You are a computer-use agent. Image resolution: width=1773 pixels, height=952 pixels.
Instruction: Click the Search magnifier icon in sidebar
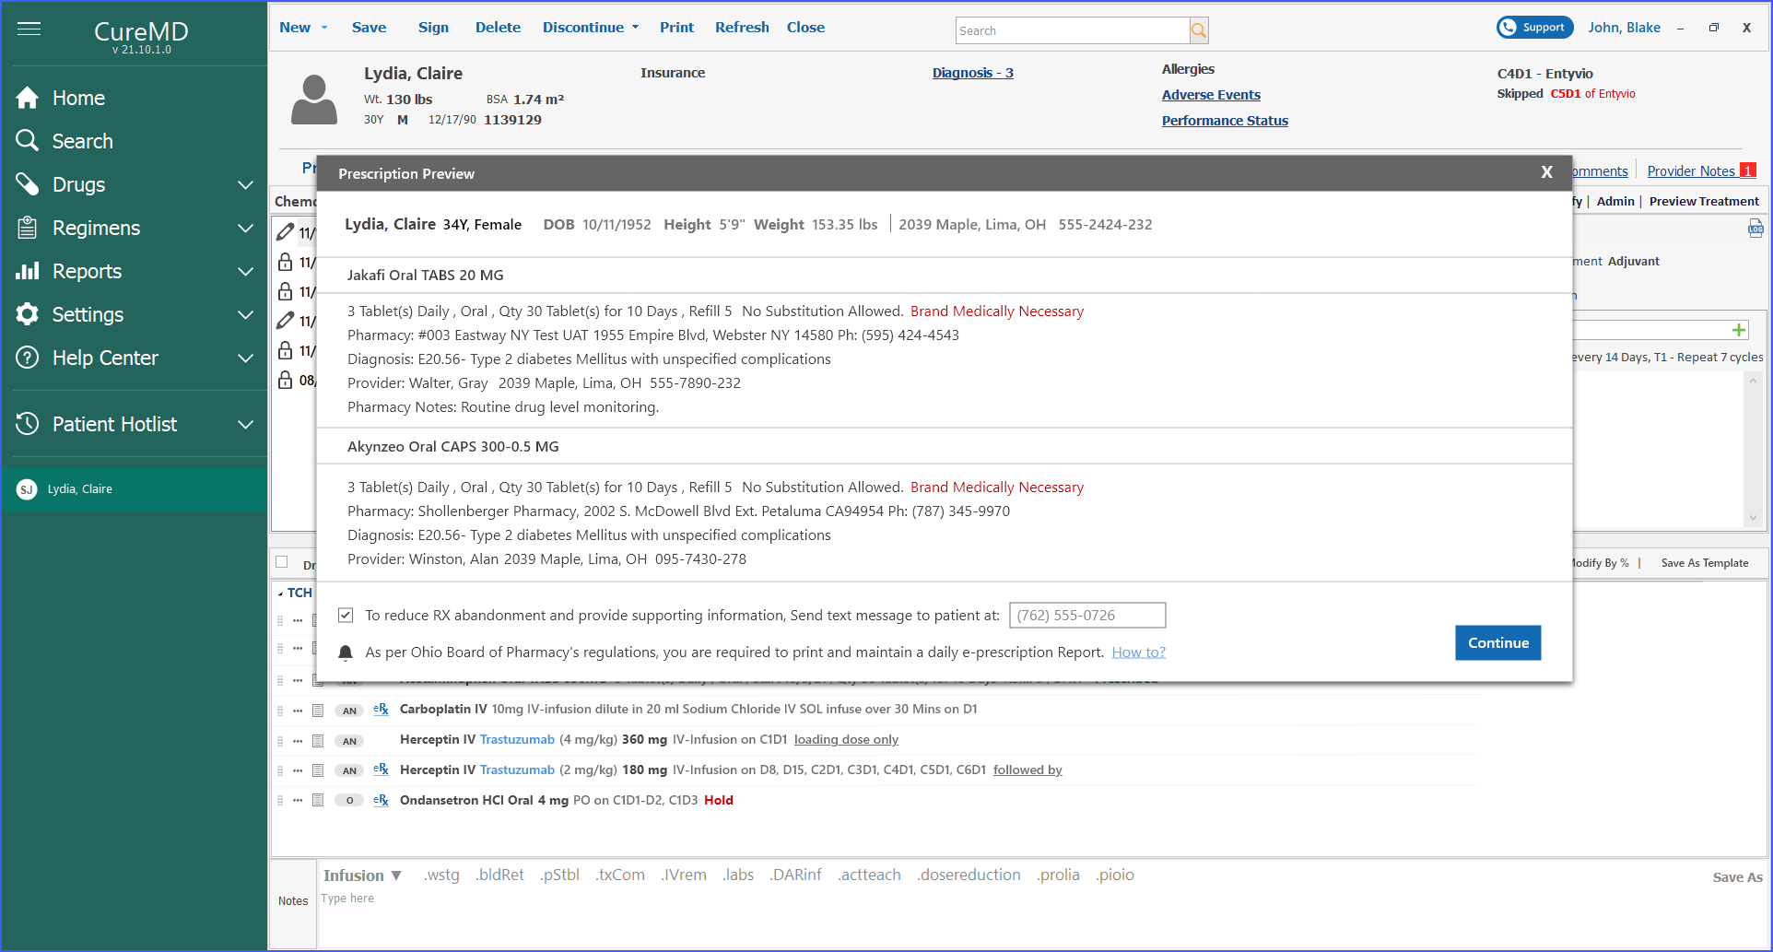coord(28,140)
